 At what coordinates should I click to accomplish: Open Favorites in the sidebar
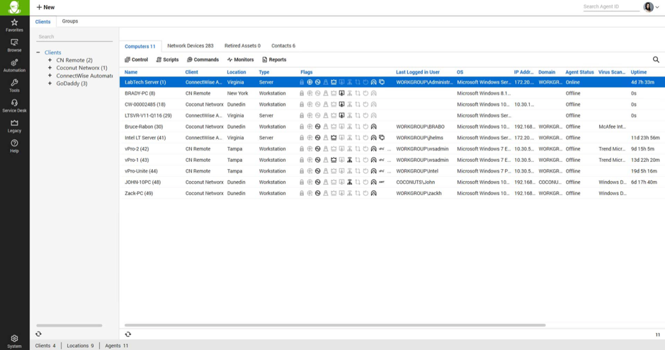pyautogui.click(x=14, y=25)
